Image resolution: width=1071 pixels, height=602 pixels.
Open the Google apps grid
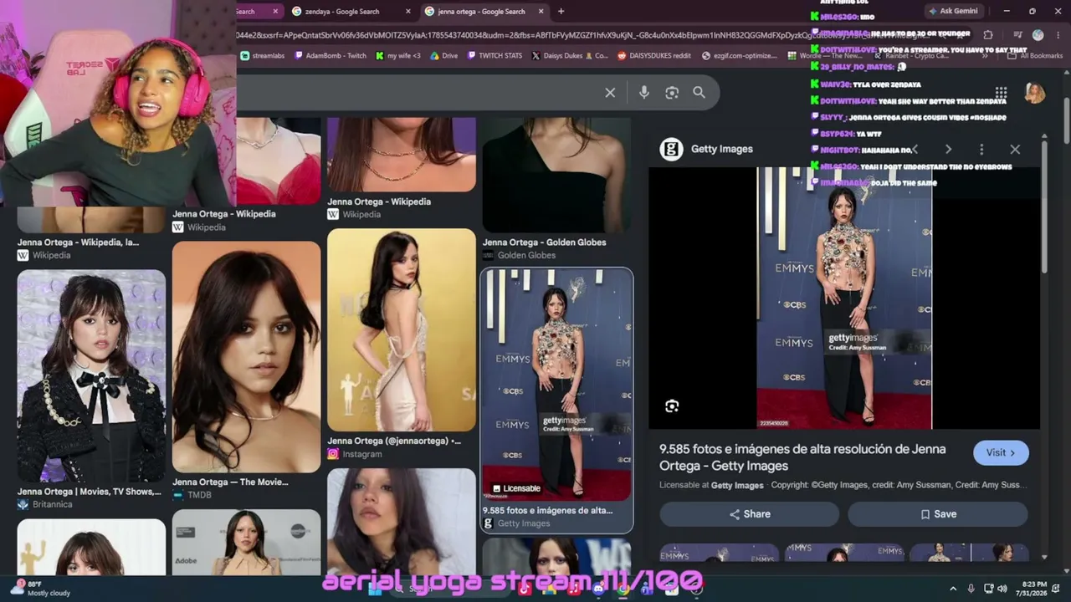click(1001, 93)
